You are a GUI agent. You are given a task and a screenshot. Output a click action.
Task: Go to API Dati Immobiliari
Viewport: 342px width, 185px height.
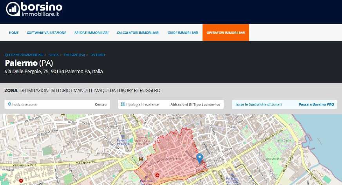pos(91,32)
